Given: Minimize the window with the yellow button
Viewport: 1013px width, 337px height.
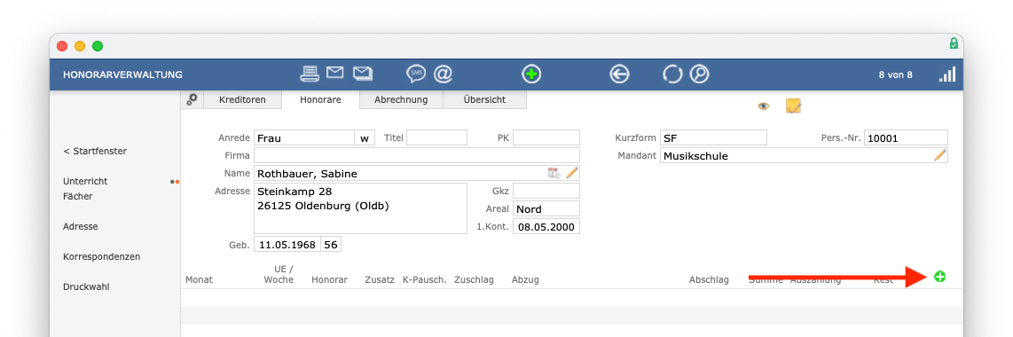Looking at the screenshot, I should (80, 46).
